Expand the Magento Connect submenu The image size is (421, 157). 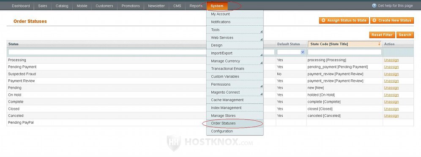tap(261, 94)
